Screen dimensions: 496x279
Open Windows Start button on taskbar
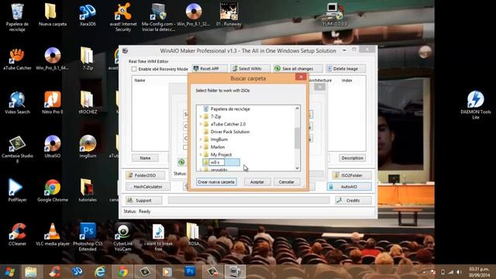pos(9,272)
